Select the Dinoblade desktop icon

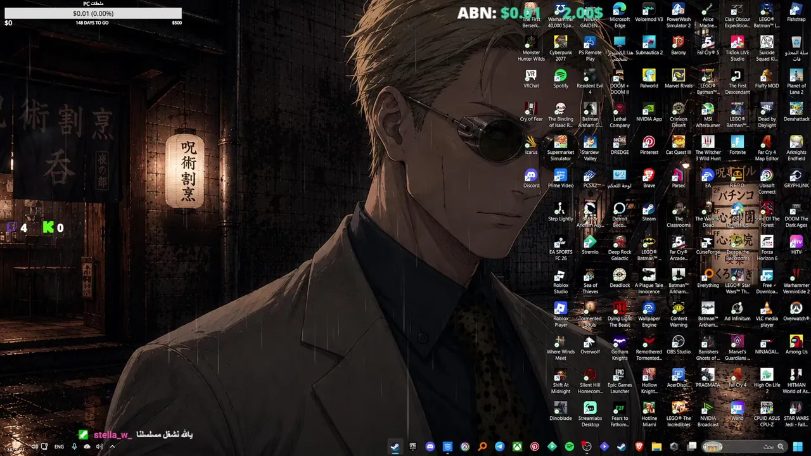(x=561, y=411)
